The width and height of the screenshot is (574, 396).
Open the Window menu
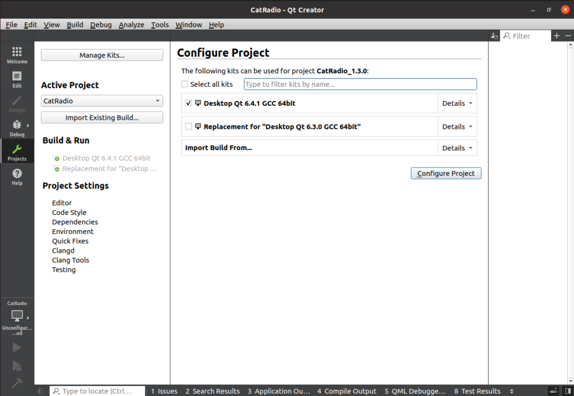(188, 25)
